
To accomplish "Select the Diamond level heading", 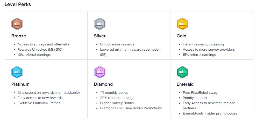I will tap(103, 84).
